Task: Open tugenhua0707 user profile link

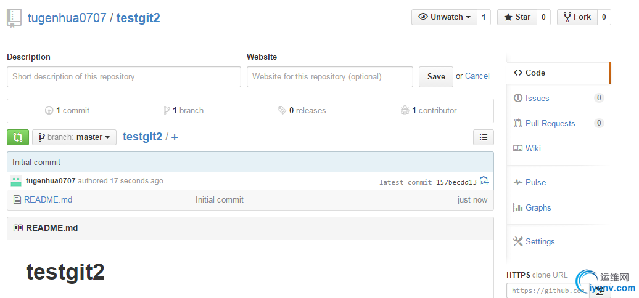Action: pyautogui.click(x=67, y=18)
